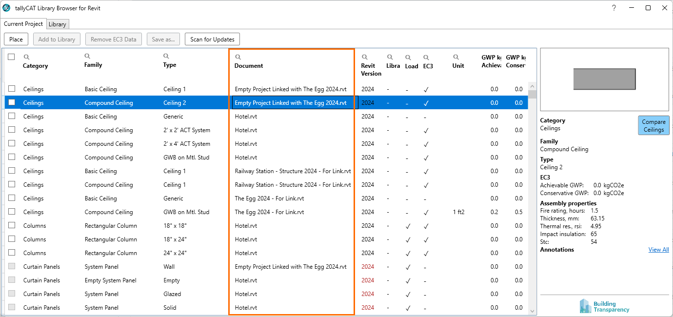Switch to the Library tab

57,24
